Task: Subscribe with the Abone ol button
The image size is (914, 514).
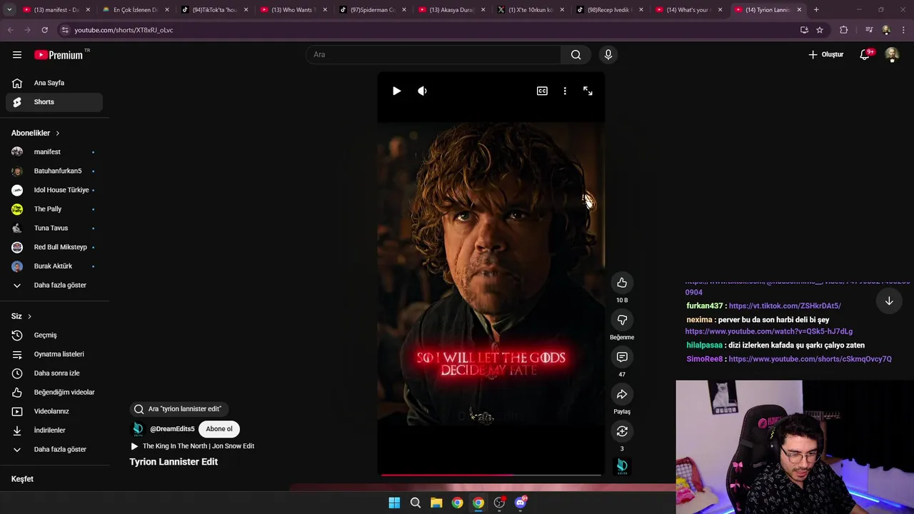Action: [219, 429]
